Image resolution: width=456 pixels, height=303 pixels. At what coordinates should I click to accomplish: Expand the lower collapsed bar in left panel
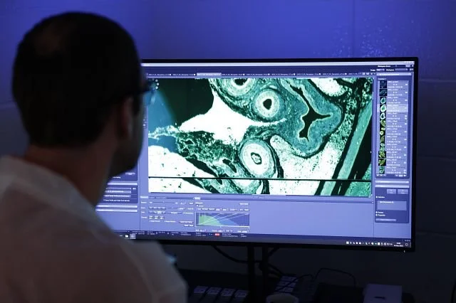pyautogui.click(x=117, y=211)
